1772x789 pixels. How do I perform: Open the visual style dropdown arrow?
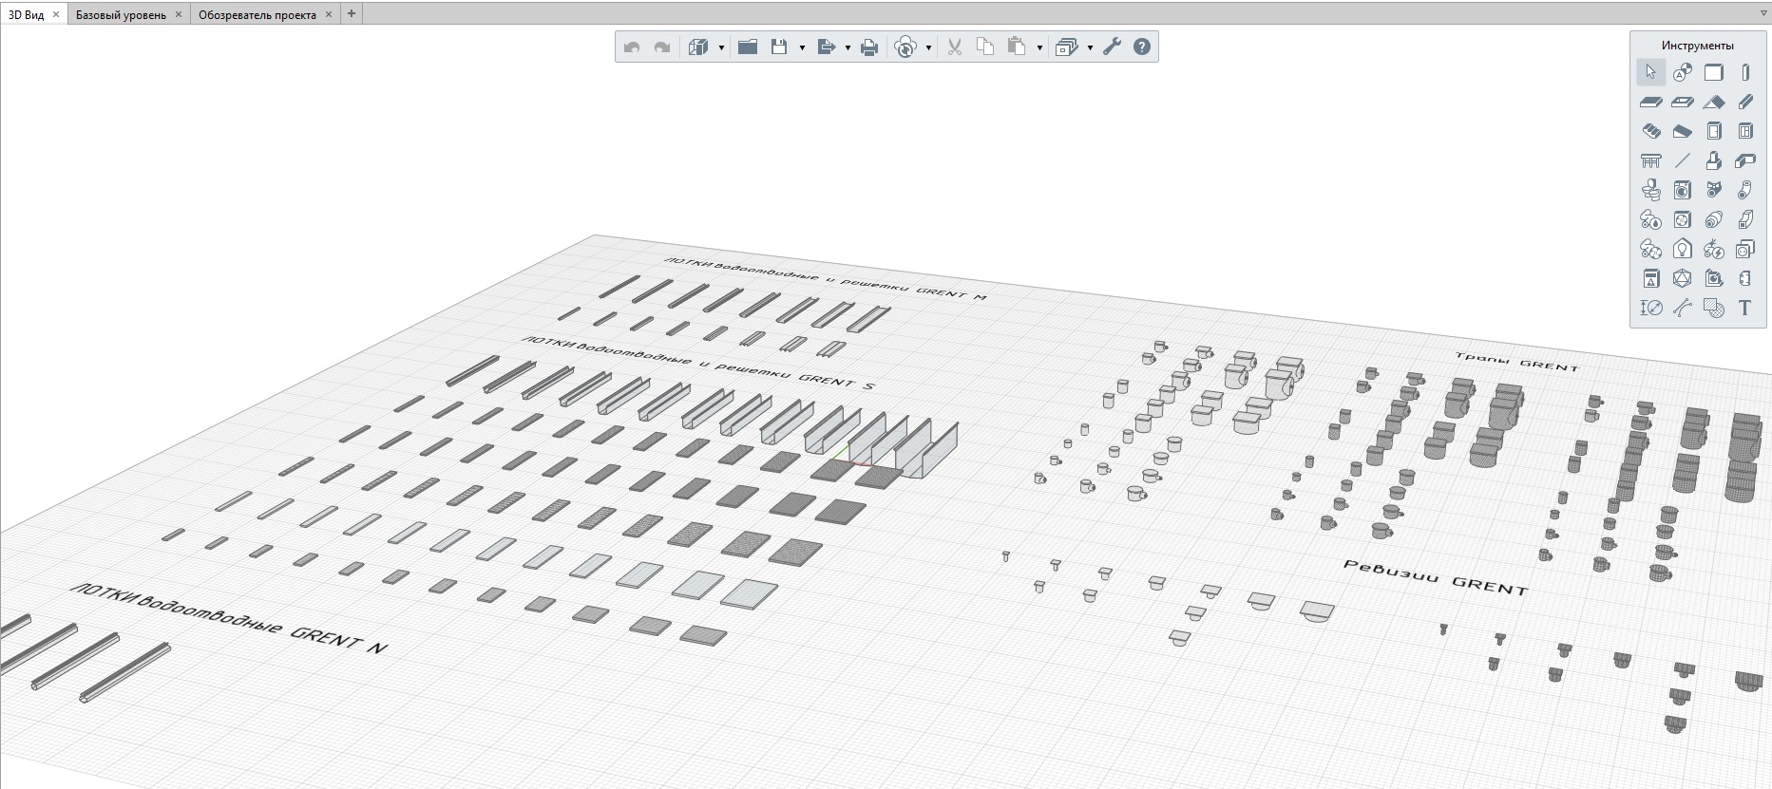pyautogui.click(x=721, y=47)
